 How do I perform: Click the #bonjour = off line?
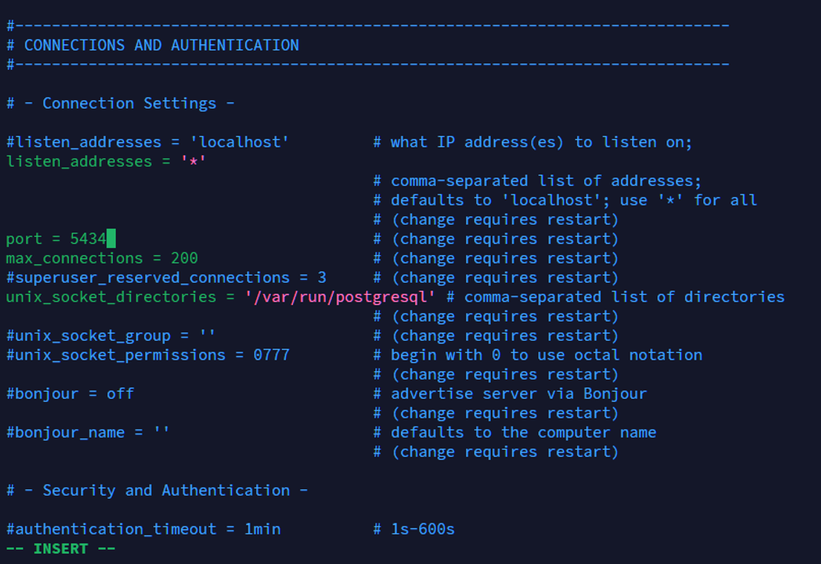point(70,393)
